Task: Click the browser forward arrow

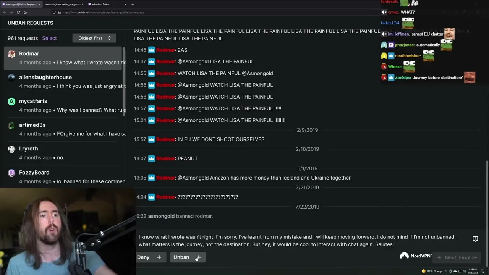Action: pyautogui.click(x=11, y=13)
